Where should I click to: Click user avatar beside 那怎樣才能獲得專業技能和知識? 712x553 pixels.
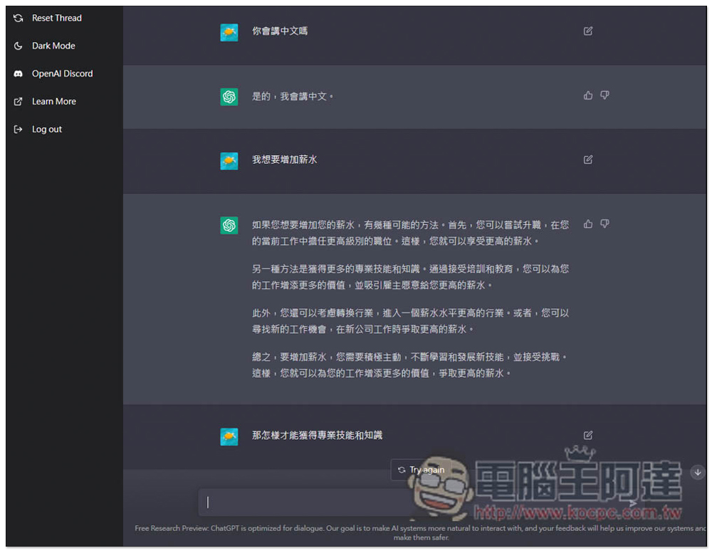pyautogui.click(x=229, y=436)
